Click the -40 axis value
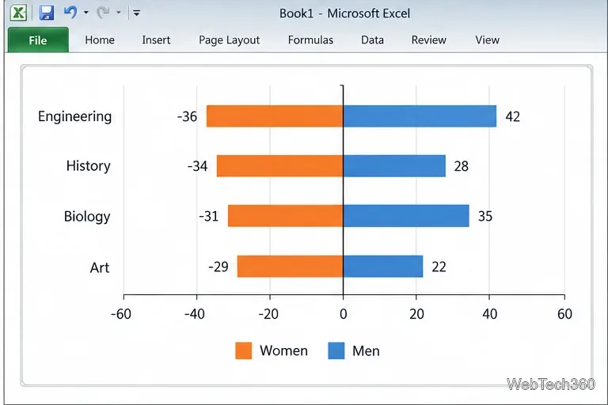The width and height of the screenshot is (608, 405). [x=194, y=314]
